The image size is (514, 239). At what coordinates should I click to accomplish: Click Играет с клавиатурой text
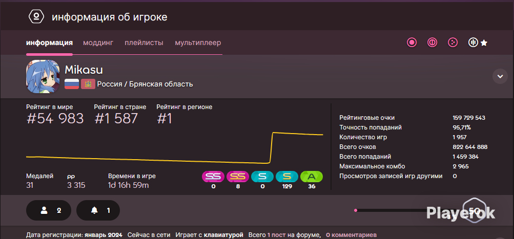click(210, 235)
